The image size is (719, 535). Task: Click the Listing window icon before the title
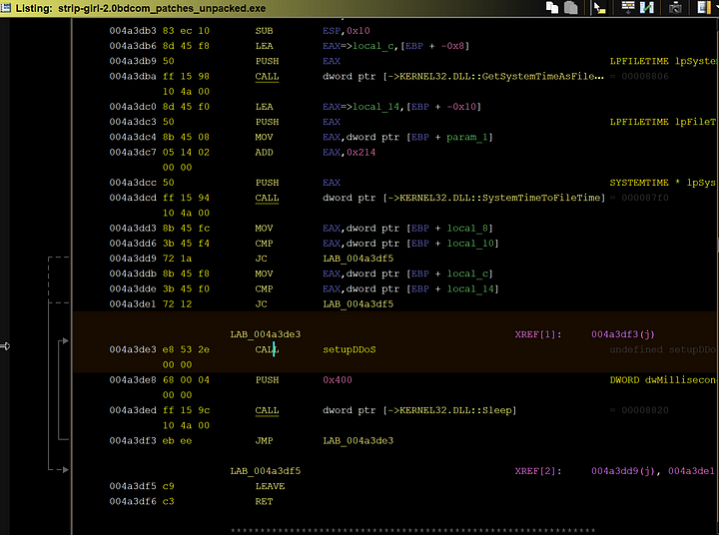click(x=6, y=8)
